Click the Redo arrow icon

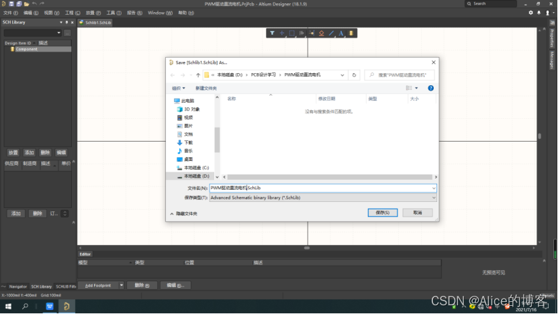[42, 4]
